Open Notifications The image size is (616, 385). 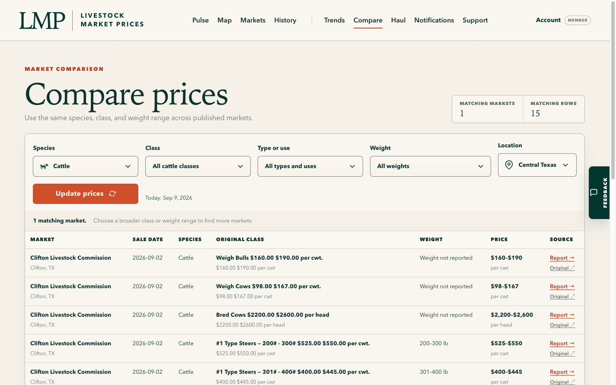point(434,20)
